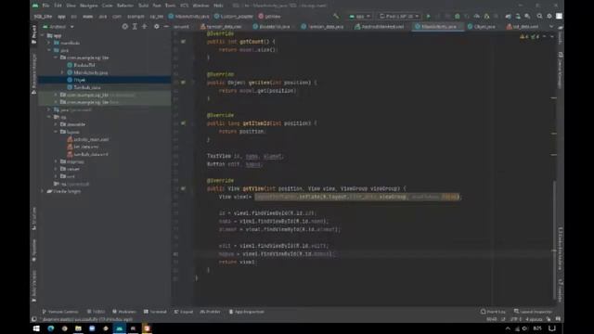Open the Layout Inspector tool window
Viewport: 594px width, 334px height.
click(534, 312)
